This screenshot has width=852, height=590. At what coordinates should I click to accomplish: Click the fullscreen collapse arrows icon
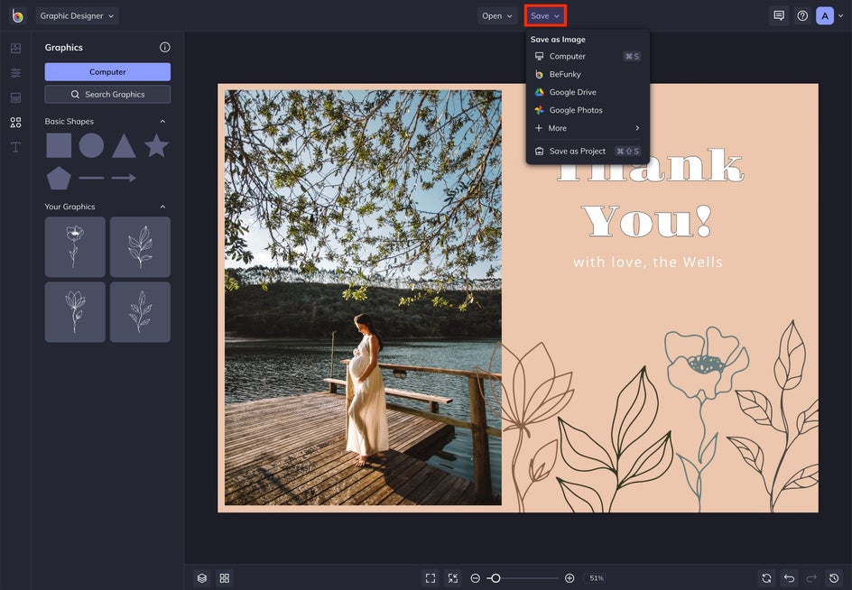pos(453,578)
